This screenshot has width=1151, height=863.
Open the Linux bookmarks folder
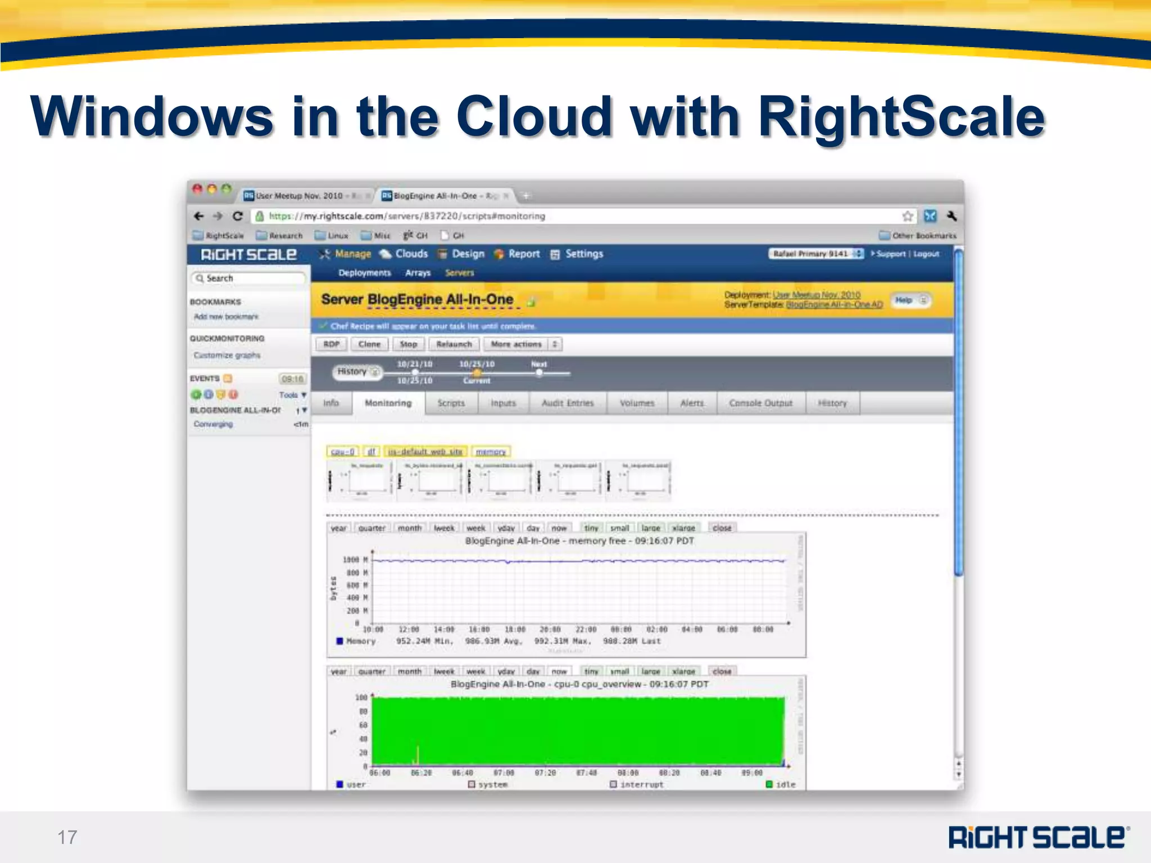(331, 235)
